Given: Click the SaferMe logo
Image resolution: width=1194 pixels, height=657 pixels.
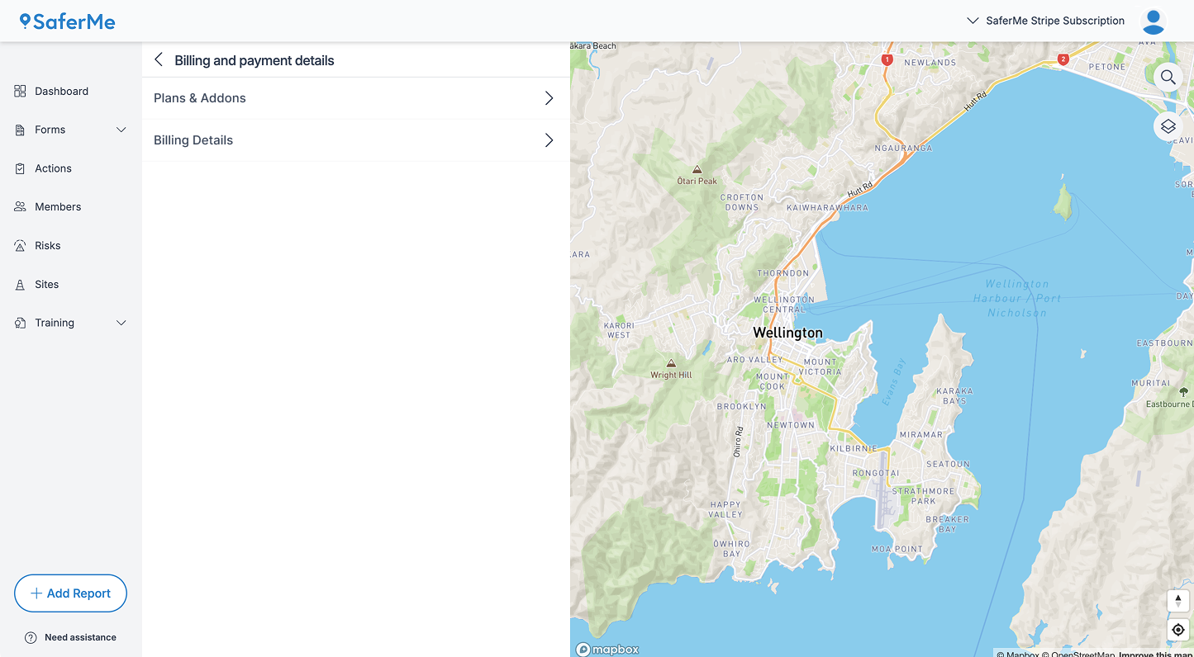Looking at the screenshot, I should click(x=68, y=21).
